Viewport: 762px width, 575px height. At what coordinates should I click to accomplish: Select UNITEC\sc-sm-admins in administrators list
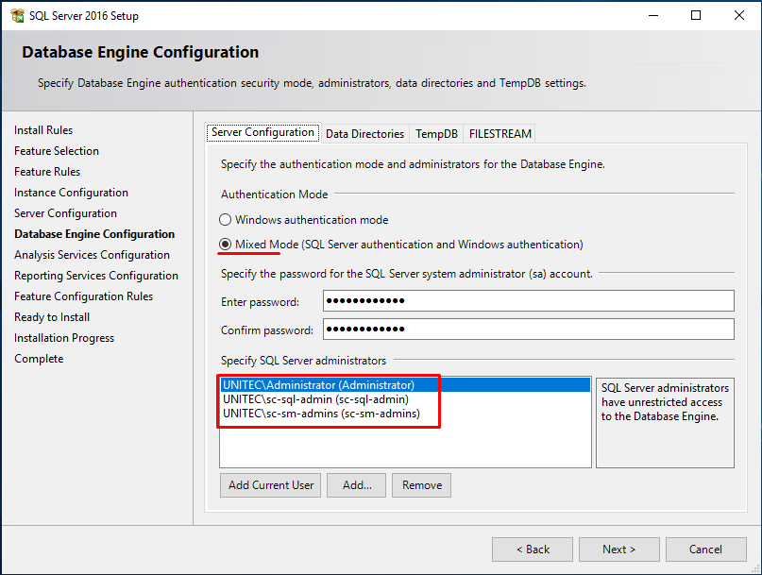click(x=405, y=414)
